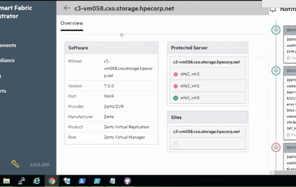Viewport: 296px width, 187px height.
Task: Click the unknown status icon under Sites
Action: [x=176, y=144]
